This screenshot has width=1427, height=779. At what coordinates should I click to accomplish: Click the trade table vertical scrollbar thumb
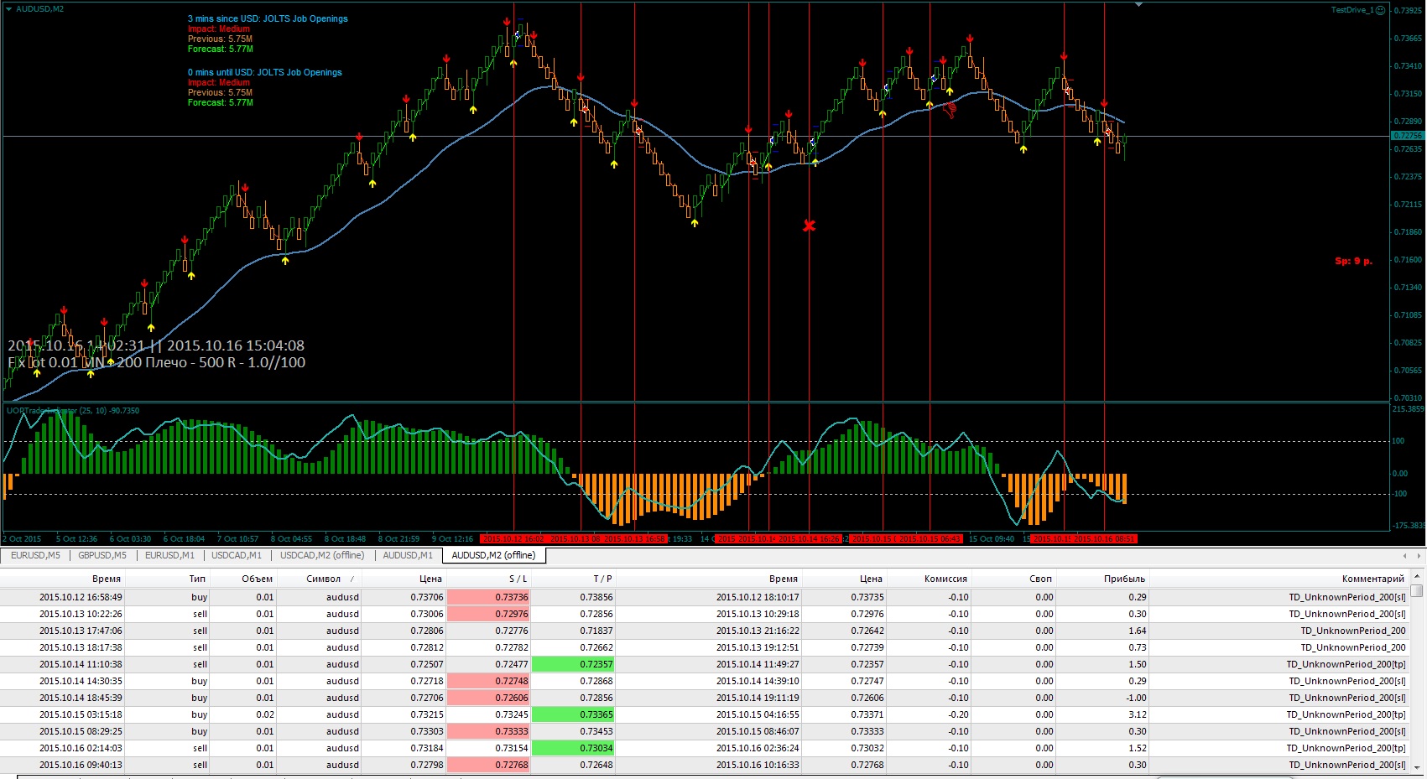[1417, 591]
